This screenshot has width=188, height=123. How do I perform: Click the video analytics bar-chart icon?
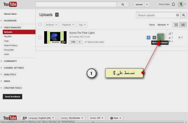click(x=170, y=33)
